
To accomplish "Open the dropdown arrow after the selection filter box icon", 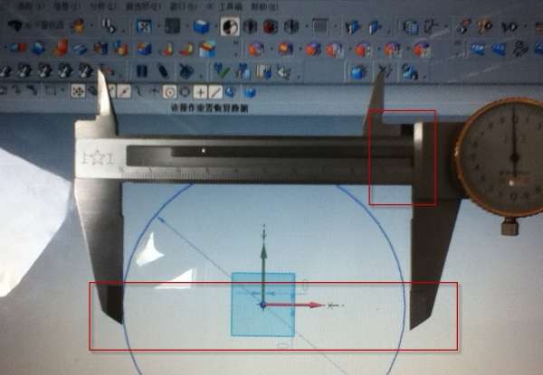I will click(x=62, y=91).
